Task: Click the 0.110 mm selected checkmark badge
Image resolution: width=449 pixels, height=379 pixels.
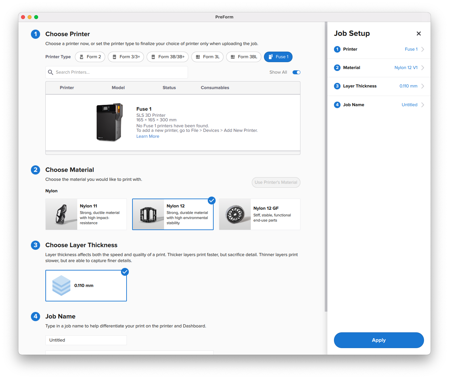Action: (x=125, y=272)
